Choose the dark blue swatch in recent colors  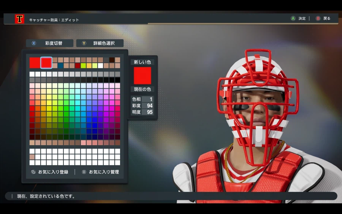click(x=61, y=66)
